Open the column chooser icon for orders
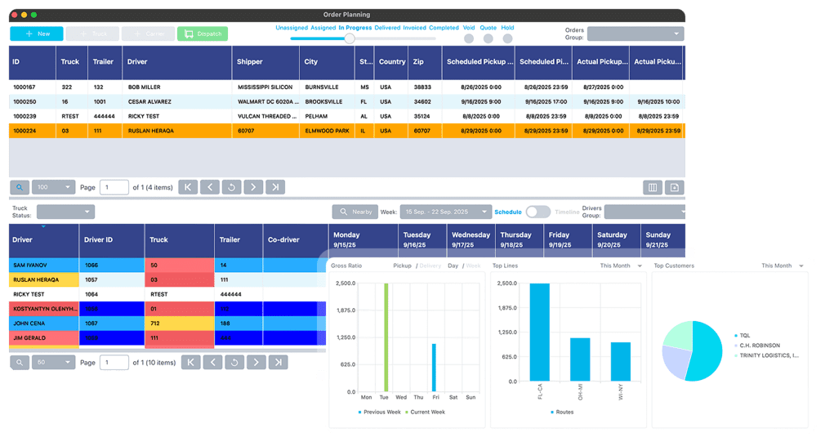The width and height of the screenshot is (825, 442). (653, 187)
